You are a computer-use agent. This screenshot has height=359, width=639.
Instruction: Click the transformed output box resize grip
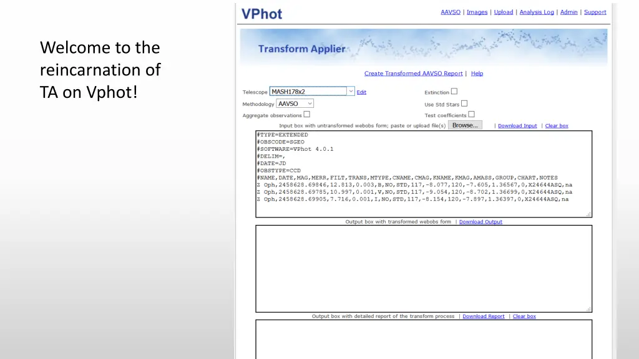click(x=588, y=309)
